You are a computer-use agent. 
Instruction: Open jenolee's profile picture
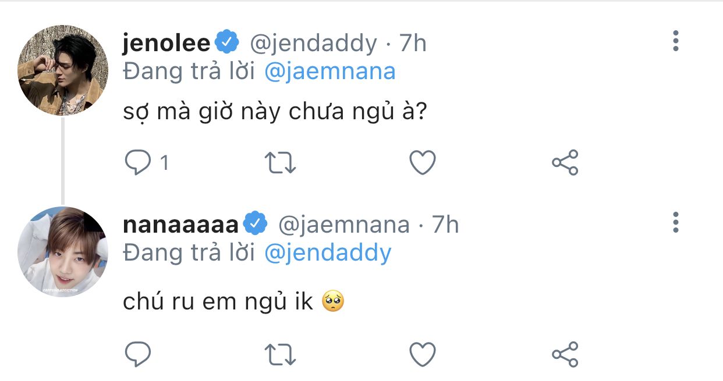(x=63, y=70)
